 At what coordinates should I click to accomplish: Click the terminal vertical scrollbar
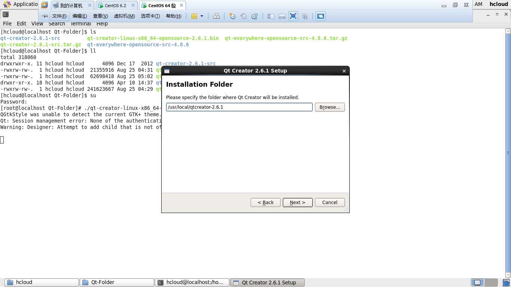(x=508, y=152)
